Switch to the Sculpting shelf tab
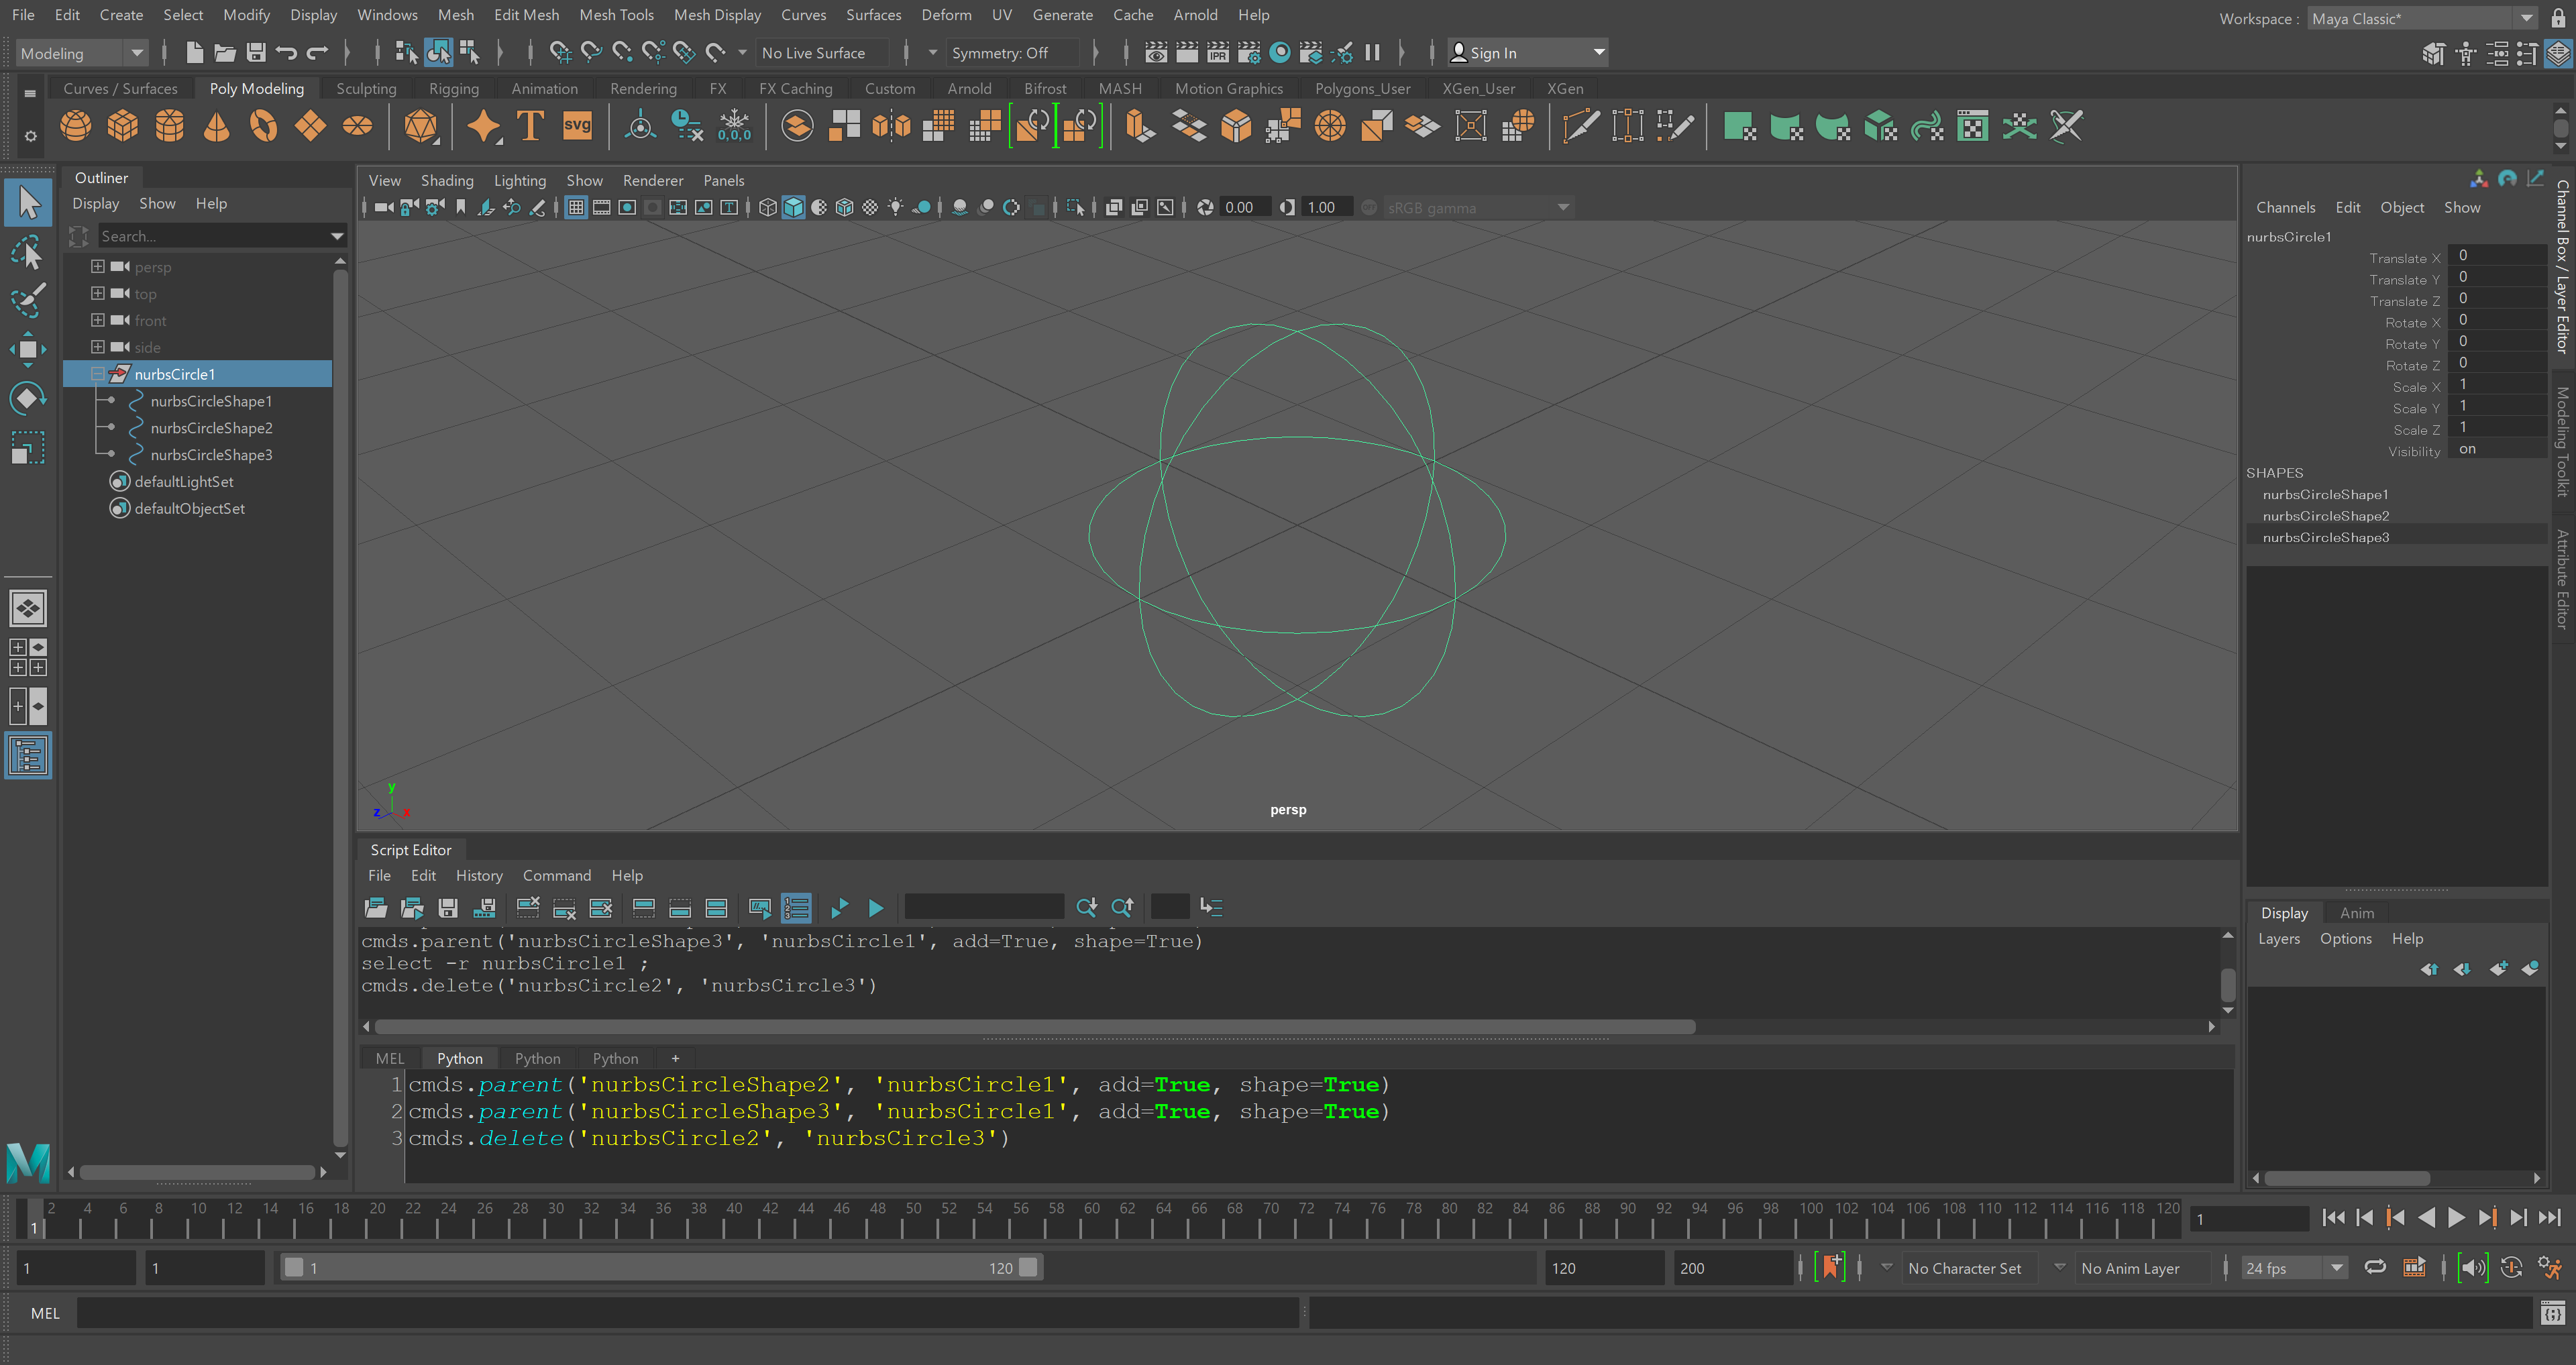 [x=366, y=89]
